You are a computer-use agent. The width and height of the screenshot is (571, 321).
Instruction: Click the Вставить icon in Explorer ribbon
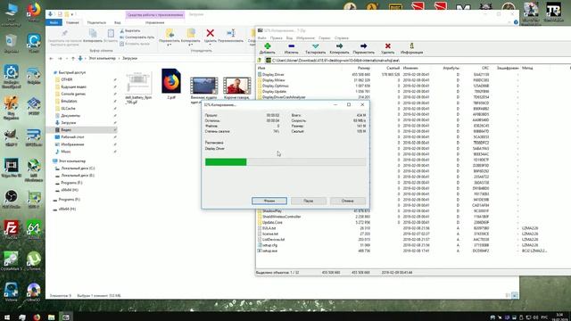pos(111,34)
